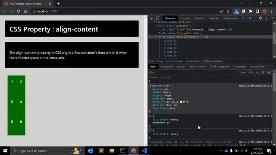This screenshot has height=155, width=276.
Task: Select div.container in the breadcrumb
Action: click(193, 61)
